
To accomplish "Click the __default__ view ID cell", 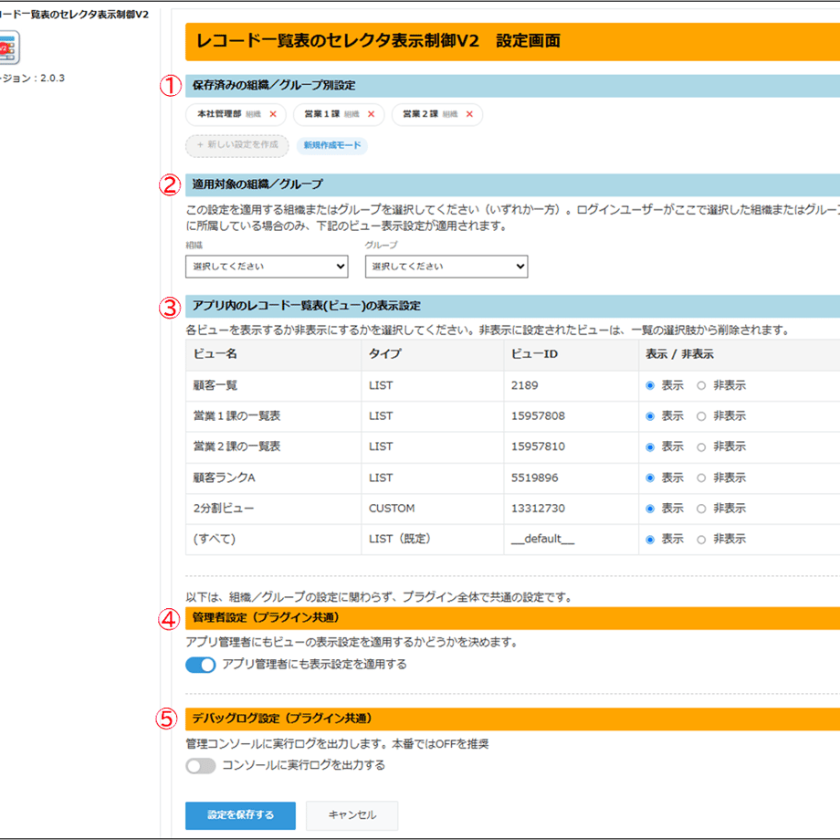I will 571,539.
